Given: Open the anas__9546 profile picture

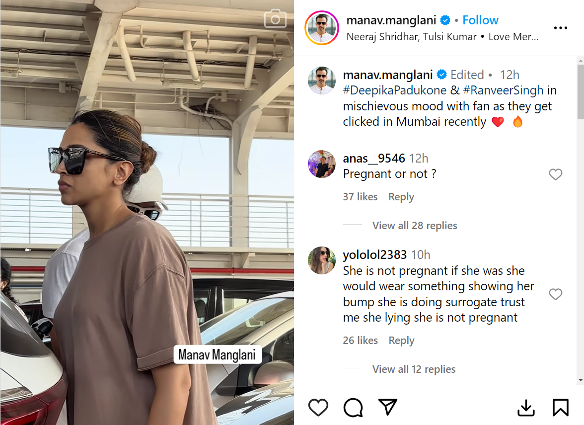Looking at the screenshot, I should [322, 164].
